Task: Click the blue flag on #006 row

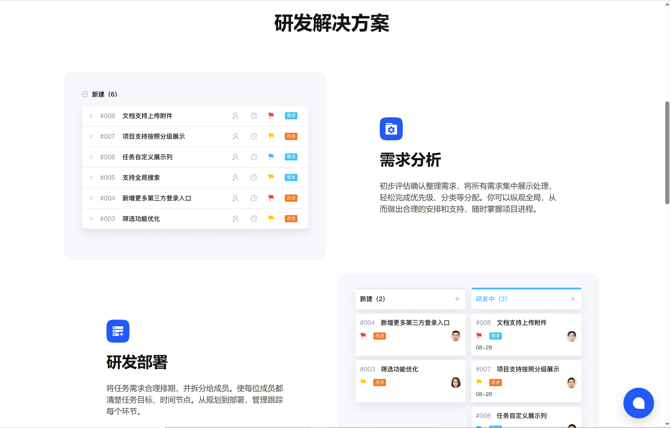Action: pyautogui.click(x=271, y=157)
